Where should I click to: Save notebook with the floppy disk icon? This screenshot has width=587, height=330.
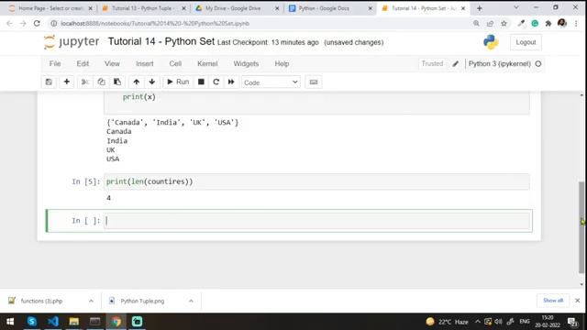49,82
